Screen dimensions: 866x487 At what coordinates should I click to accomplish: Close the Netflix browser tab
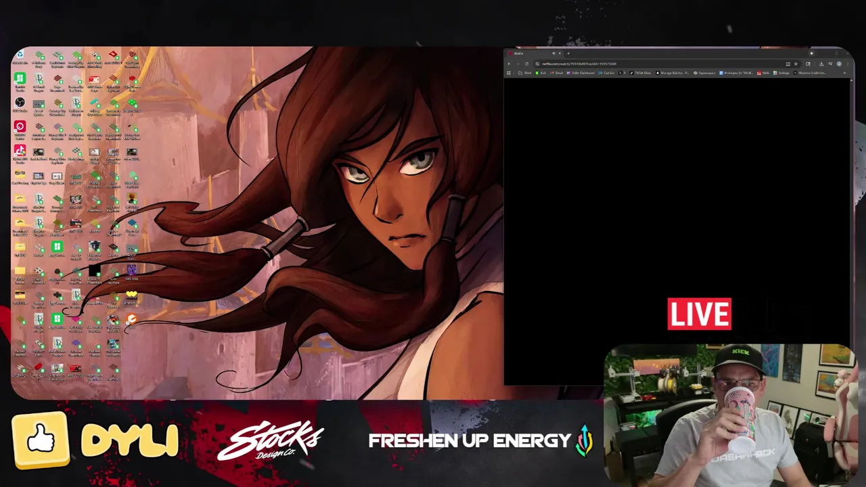[560, 53]
